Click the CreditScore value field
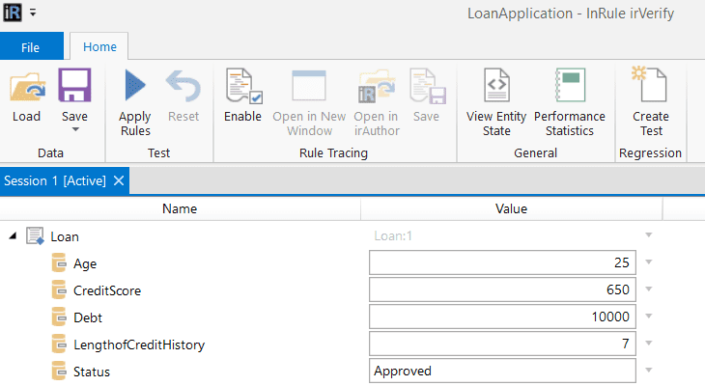The height and width of the screenshot is (386, 705). [x=502, y=289]
